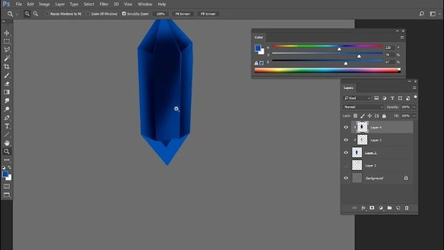Viewport: 444px width, 250px height.
Task: Open Zoom tool preset picker arrow
Action: (x=17, y=14)
